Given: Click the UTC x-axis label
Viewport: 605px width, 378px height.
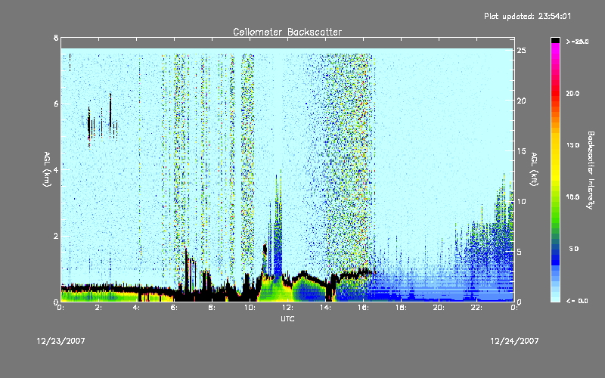Looking at the screenshot, I should (287, 318).
